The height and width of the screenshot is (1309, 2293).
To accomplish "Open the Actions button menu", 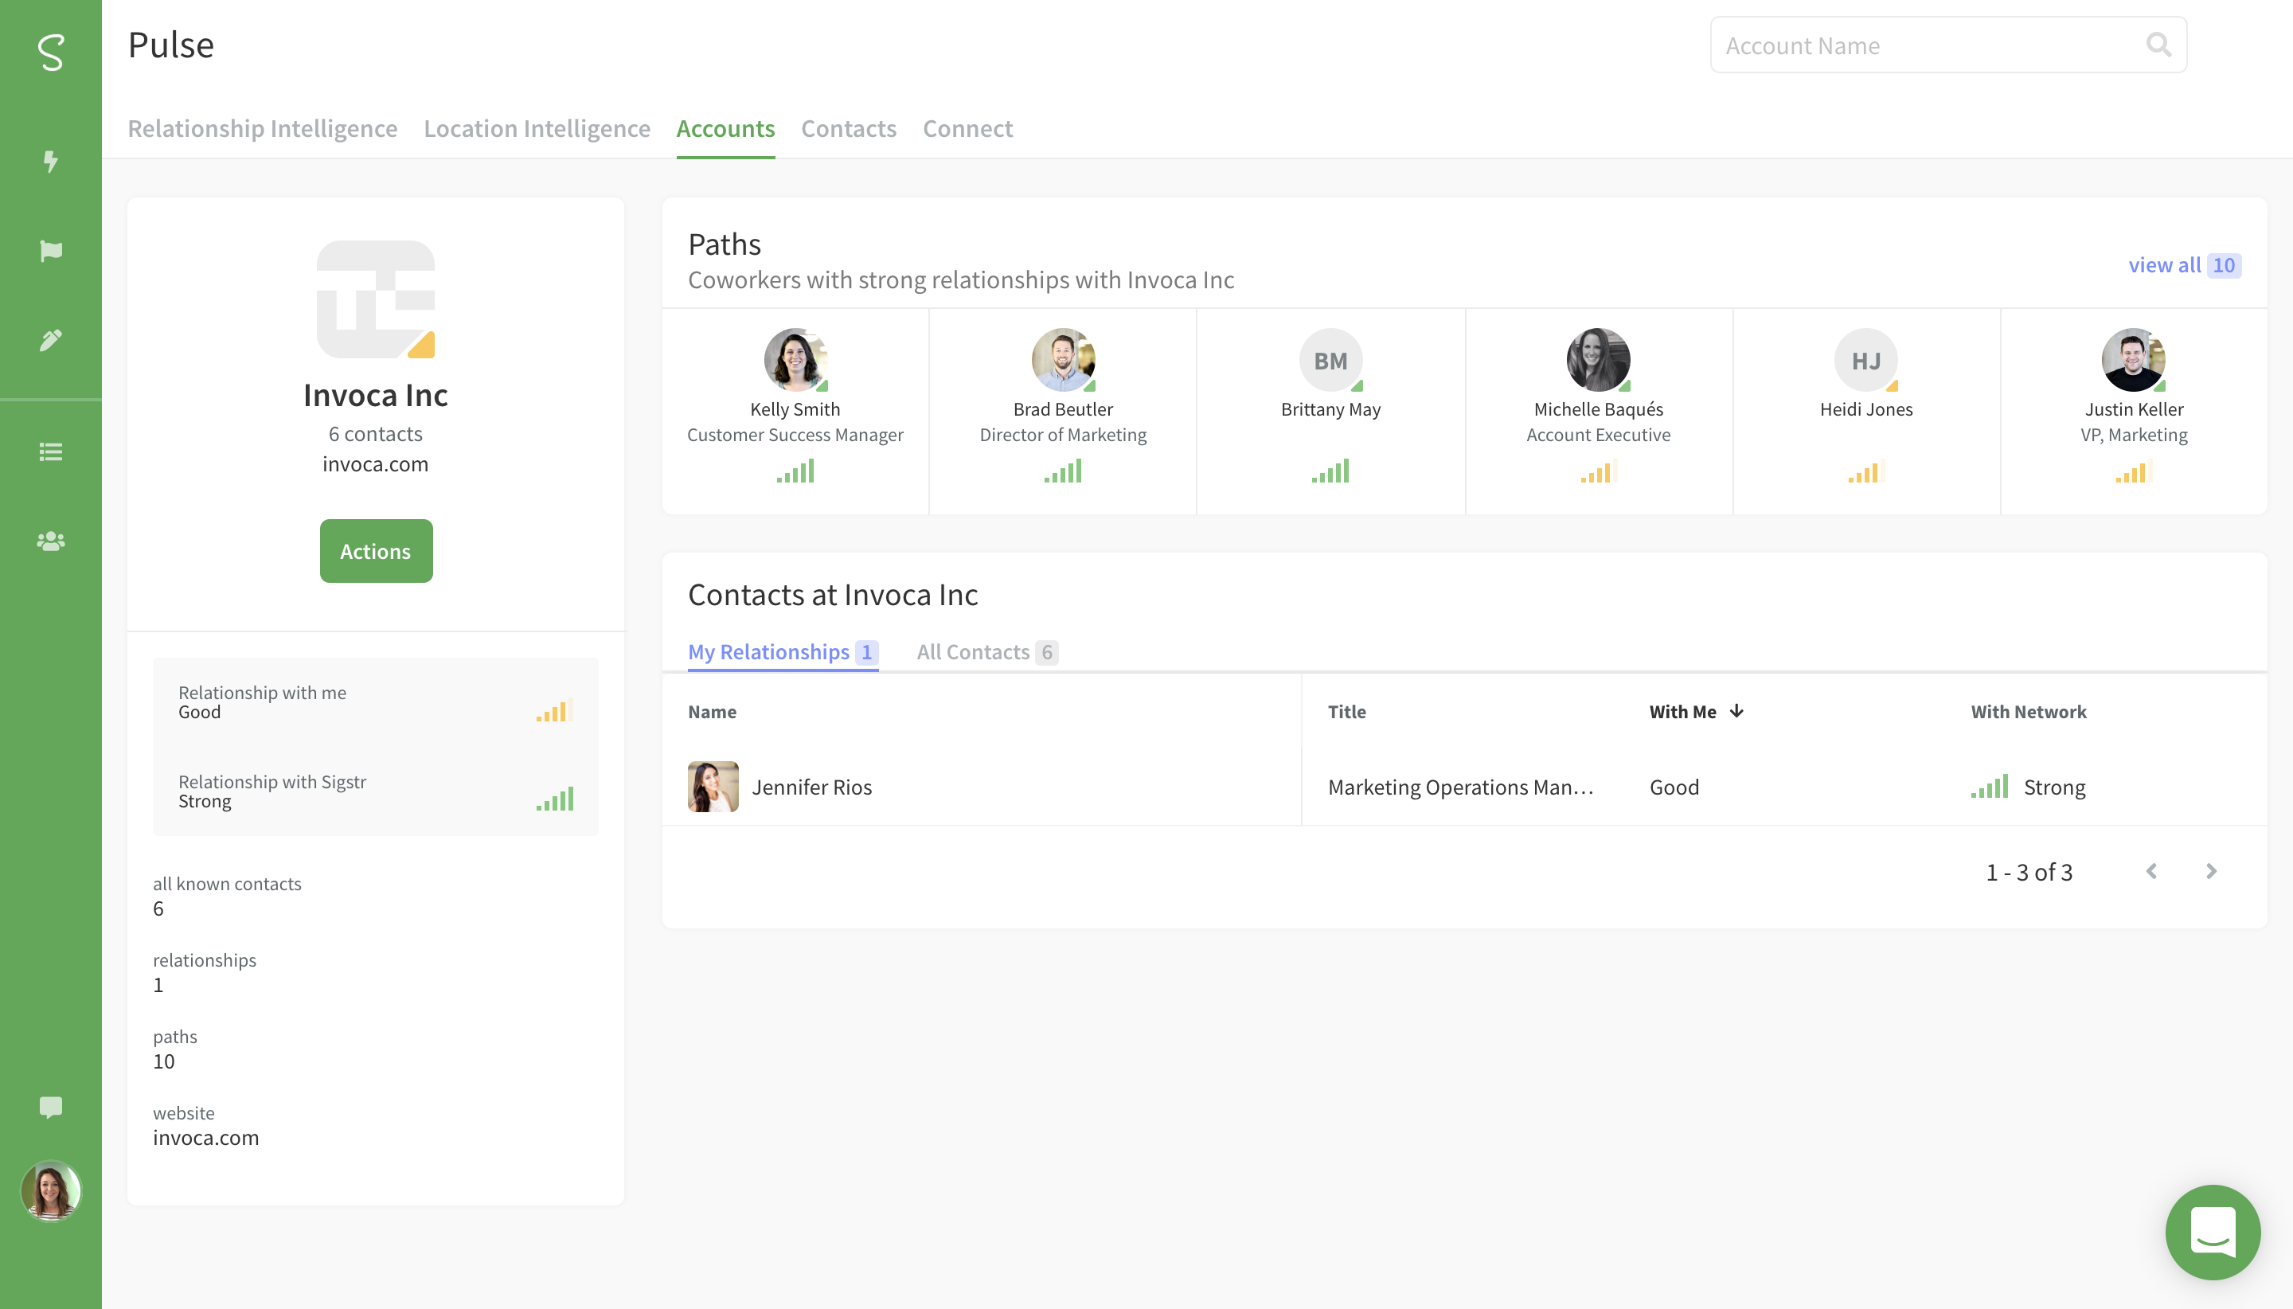I will click(376, 551).
